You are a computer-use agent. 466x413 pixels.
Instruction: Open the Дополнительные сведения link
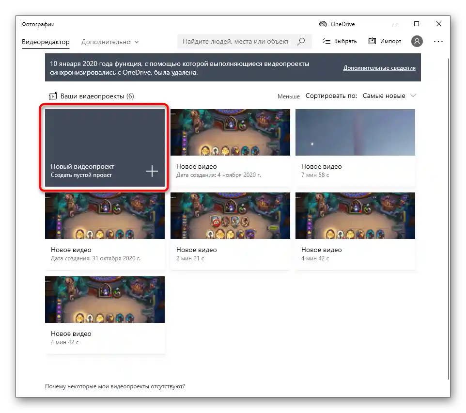pos(379,68)
